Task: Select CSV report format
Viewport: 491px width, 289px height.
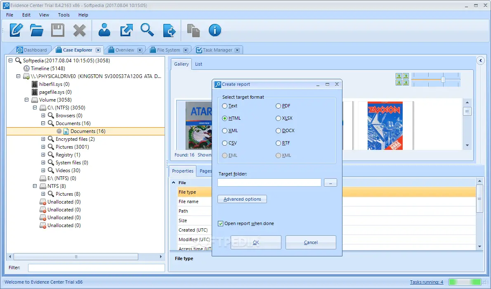Action: coord(224,143)
